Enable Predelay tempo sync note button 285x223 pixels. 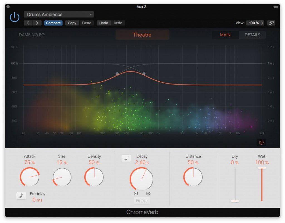pyautogui.click(x=21, y=196)
